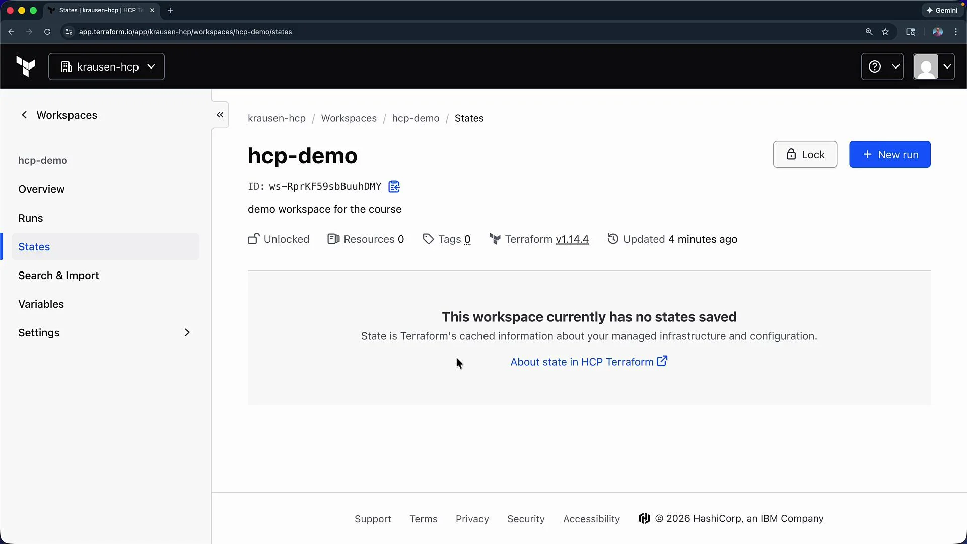Screen dimensions: 967x544
Task: Open the krausen-hcp organization dropdown
Action: tap(106, 66)
